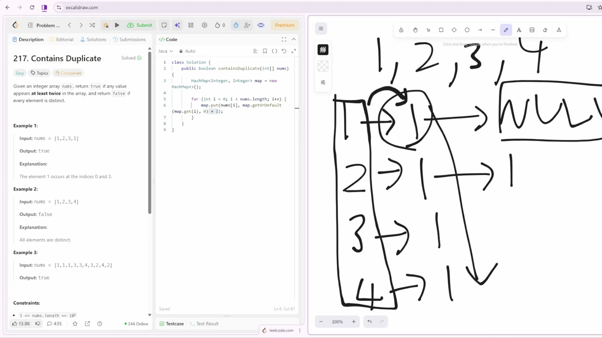
Task: Open the More tools shapes menu
Action: click(559, 30)
